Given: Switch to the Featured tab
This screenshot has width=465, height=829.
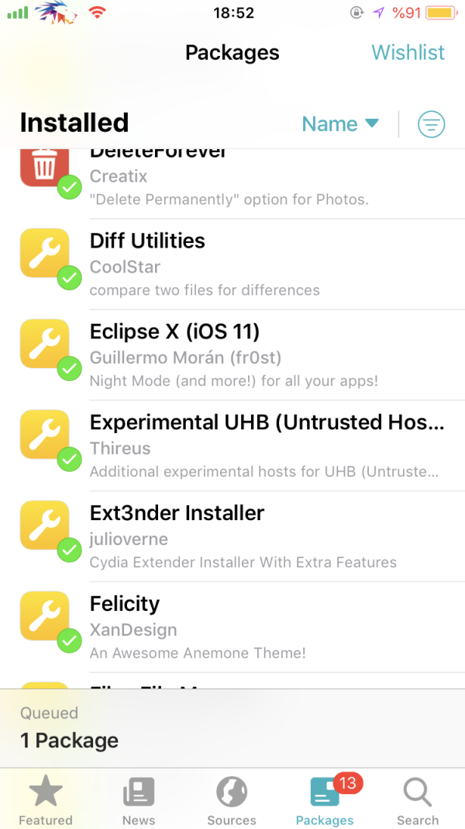Looking at the screenshot, I should click(46, 801).
